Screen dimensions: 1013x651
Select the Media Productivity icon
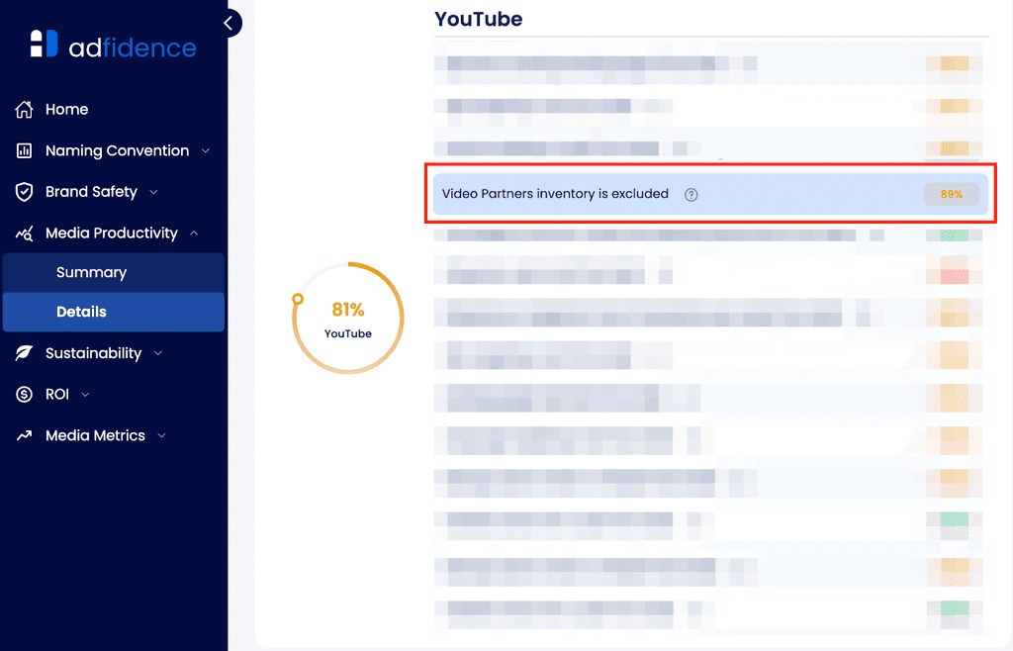pos(22,232)
